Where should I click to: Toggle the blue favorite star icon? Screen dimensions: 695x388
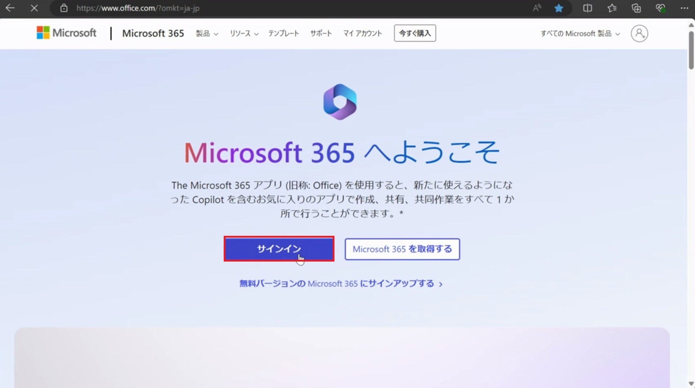coord(559,8)
